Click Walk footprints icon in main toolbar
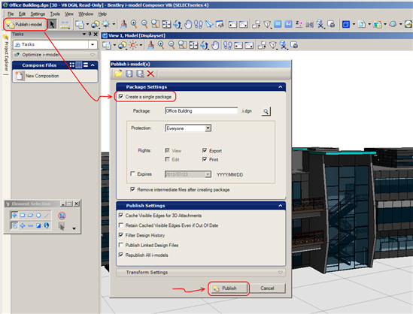Image resolution: width=413 pixels, height=314 pixels. (199, 25)
